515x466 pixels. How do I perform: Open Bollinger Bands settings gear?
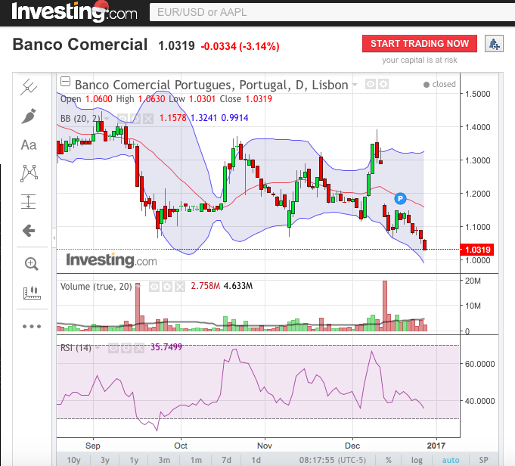point(135,118)
